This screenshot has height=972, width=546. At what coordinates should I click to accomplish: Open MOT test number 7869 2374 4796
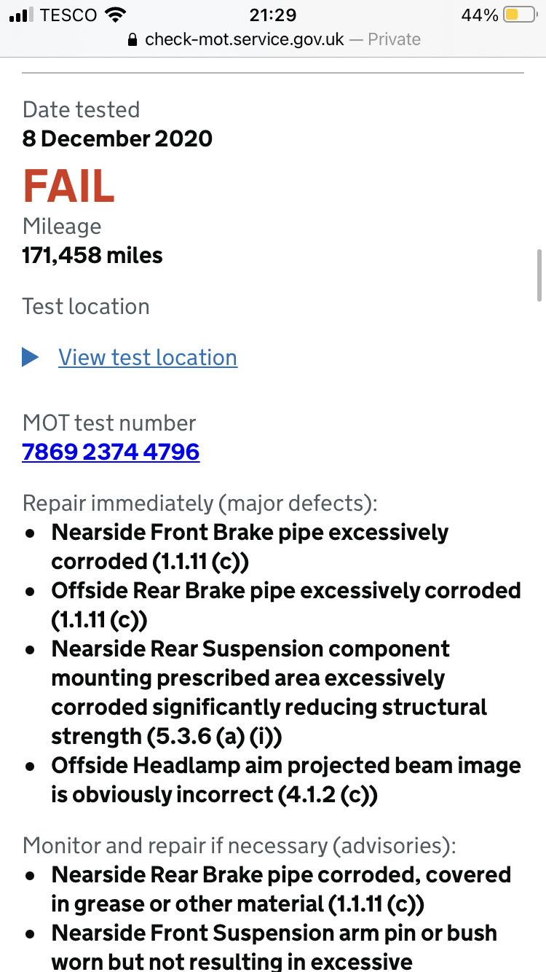(111, 452)
